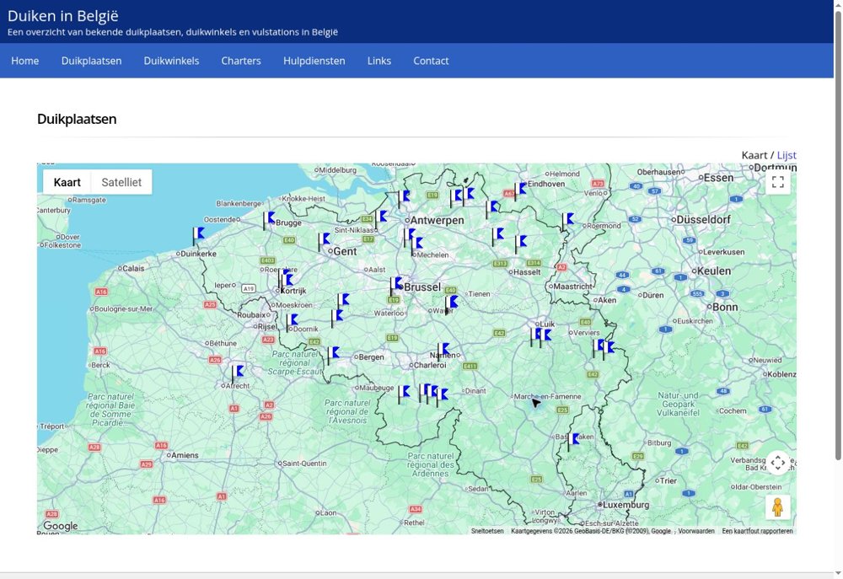This screenshot has width=843, height=579.
Task: Open the Links menu item
Action: pyautogui.click(x=379, y=61)
